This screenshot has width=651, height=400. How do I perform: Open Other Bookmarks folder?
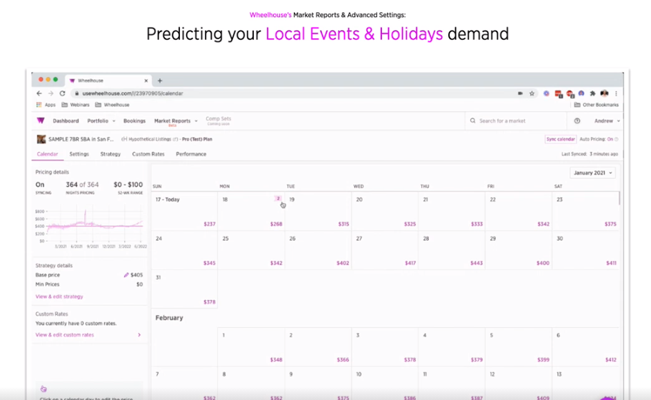tap(597, 105)
